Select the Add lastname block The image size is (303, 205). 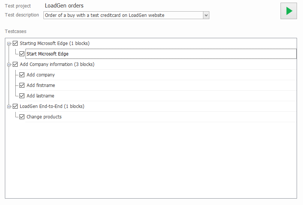40,96
